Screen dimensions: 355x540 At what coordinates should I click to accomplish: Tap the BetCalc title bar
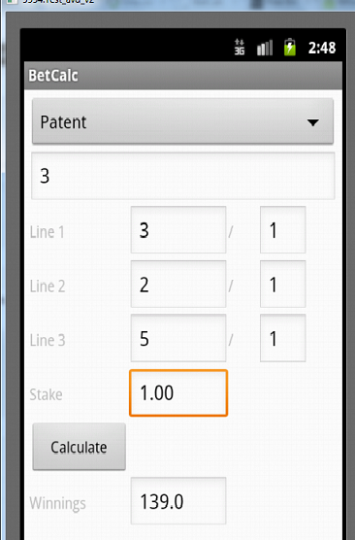[183, 76]
